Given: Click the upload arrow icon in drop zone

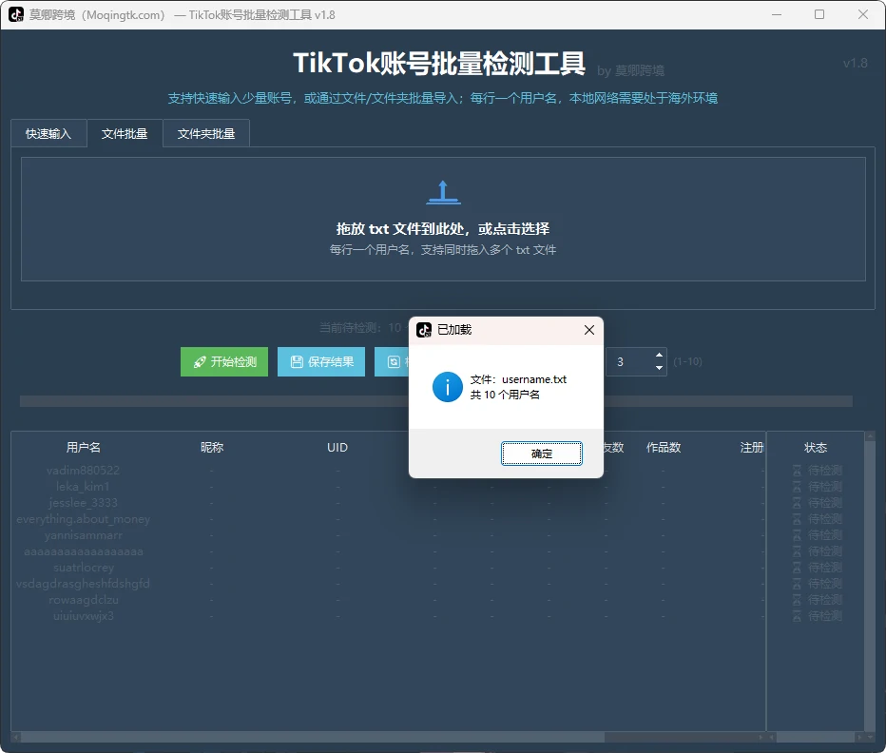Looking at the screenshot, I should pos(443,192).
